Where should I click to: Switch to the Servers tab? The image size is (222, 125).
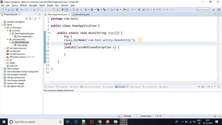click(74, 87)
